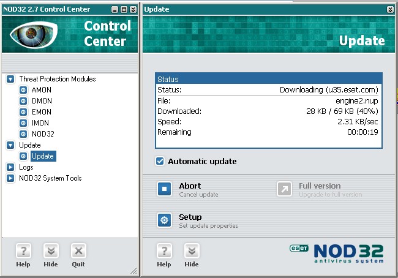Viewport: 398px width, 278px height.
Task: Click the Hide chevron icon in Update window
Action: pyautogui.click(x=192, y=251)
